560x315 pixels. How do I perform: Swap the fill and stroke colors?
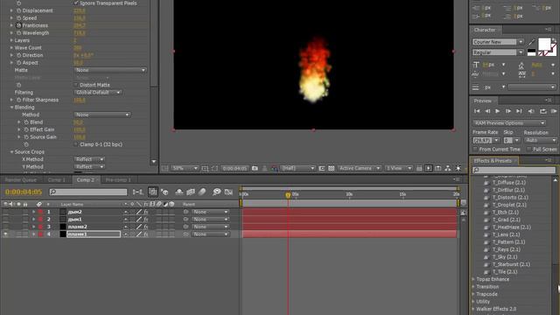[554, 40]
